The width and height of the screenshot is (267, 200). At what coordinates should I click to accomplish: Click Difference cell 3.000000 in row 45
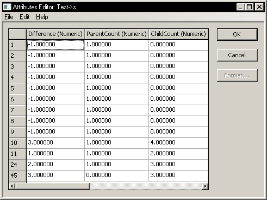[x=55, y=175]
